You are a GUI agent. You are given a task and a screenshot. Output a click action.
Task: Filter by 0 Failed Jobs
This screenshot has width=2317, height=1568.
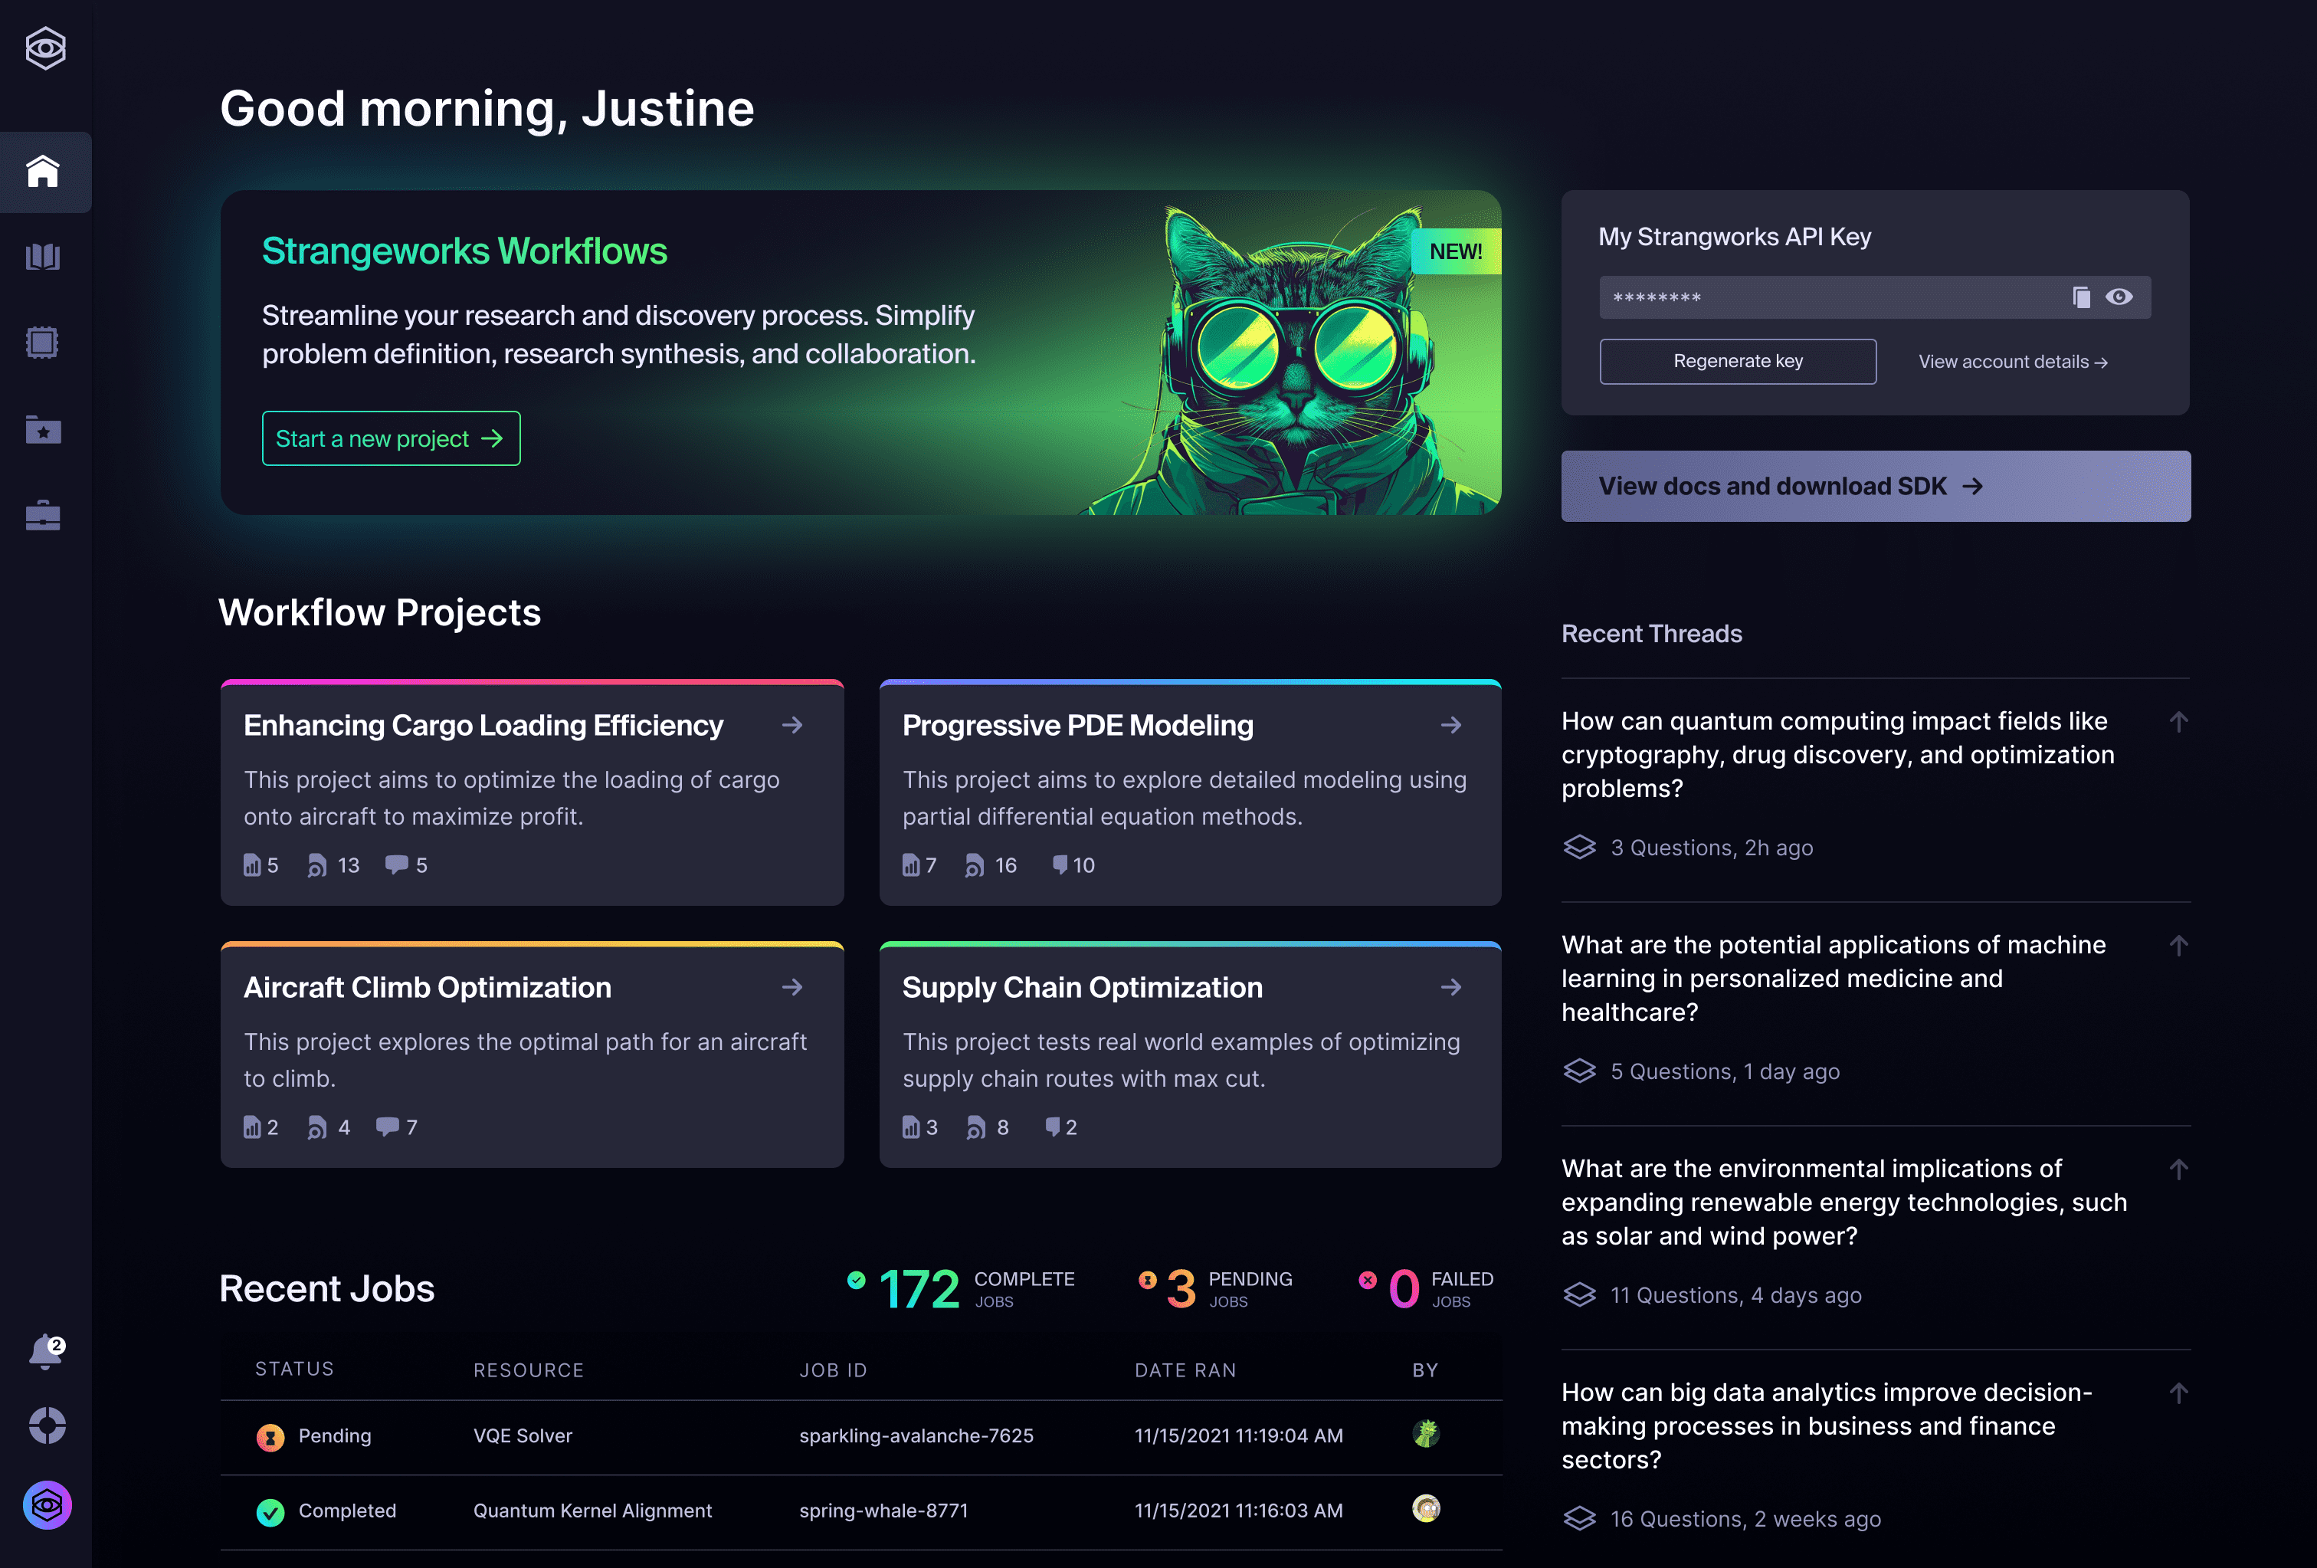(1426, 1289)
